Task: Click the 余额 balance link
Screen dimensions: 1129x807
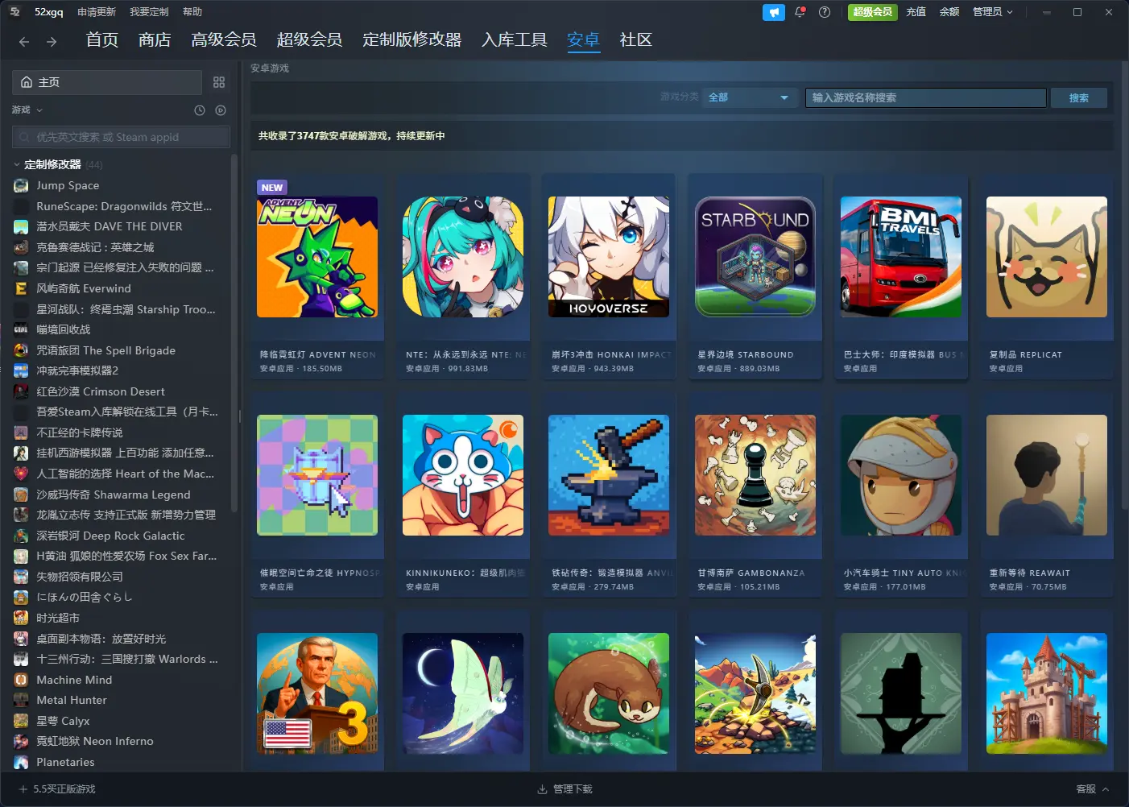Action: (x=949, y=12)
